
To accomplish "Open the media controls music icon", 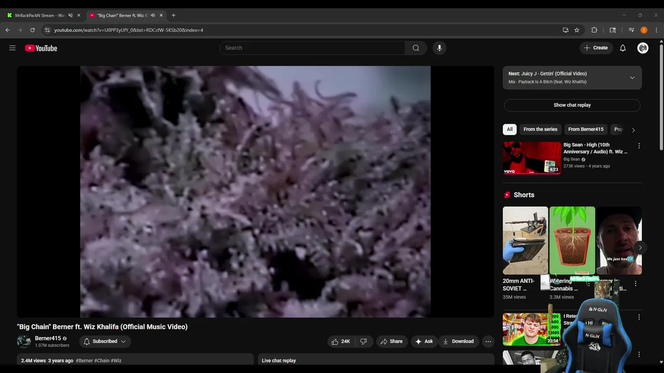I will [631, 30].
